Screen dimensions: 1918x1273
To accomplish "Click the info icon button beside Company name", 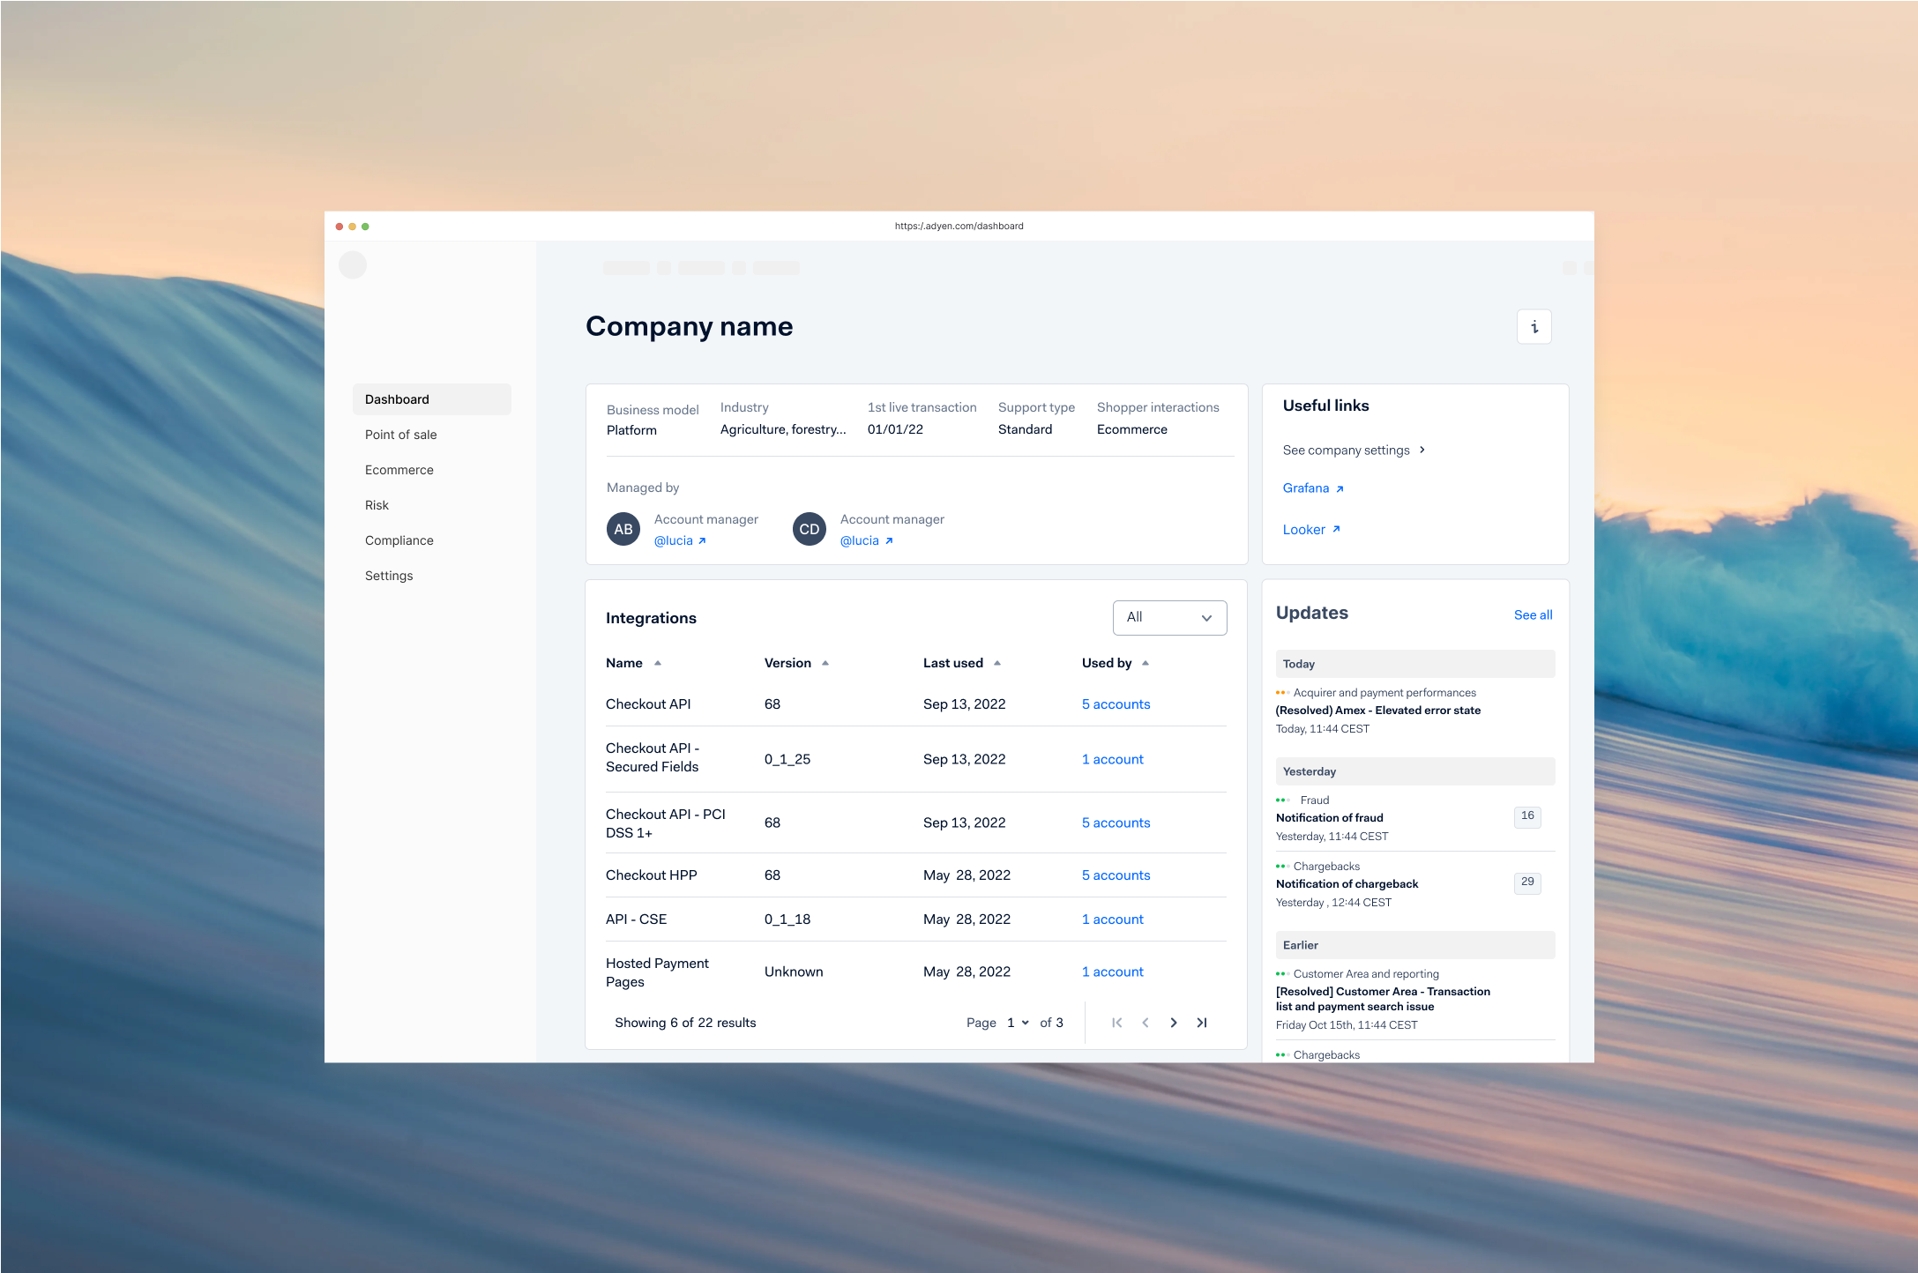I will tap(1534, 327).
